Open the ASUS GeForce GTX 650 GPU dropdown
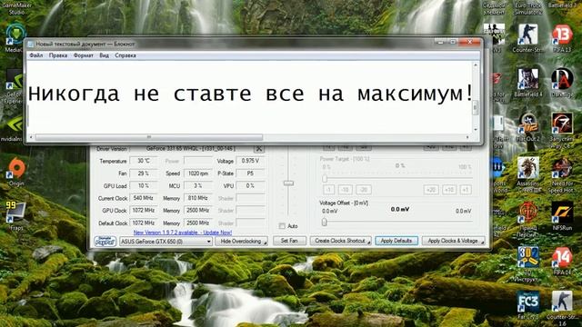The height and width of the screenshot is (327, 582). pos(166,242)
